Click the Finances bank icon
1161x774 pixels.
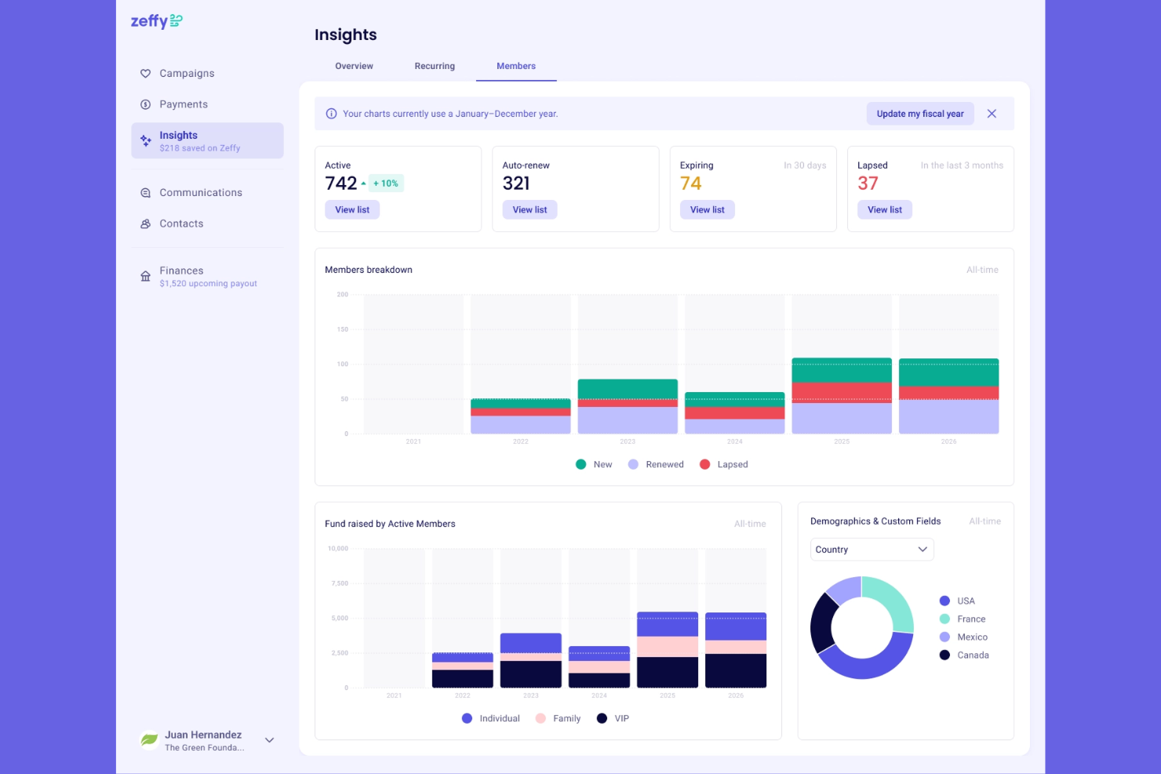(145, 276)
